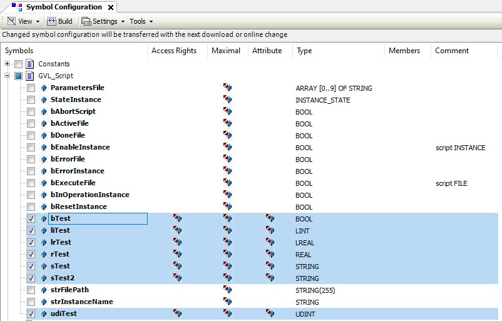Click the bTest name edit field
This screenshot has width=502, height=321.
(98, 218)
